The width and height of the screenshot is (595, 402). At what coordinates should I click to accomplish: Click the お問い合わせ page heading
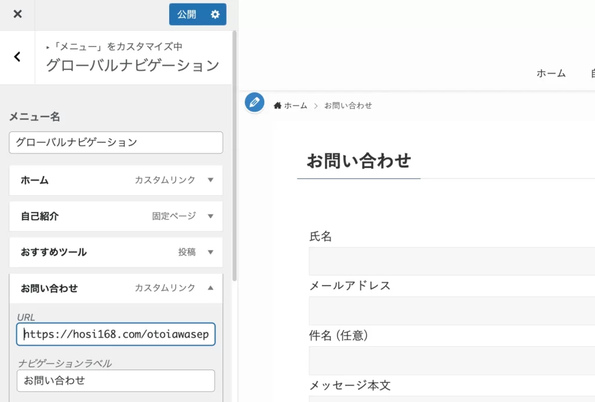359,160
